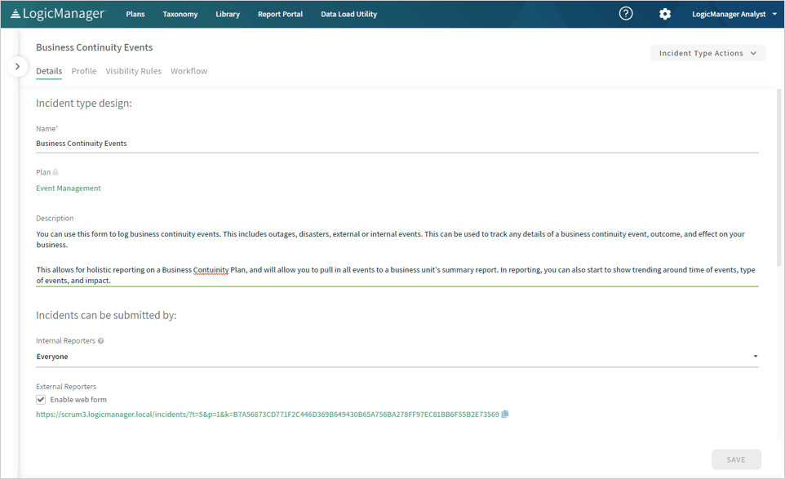
Task: Open the Library menu
Action: point(228,14)
